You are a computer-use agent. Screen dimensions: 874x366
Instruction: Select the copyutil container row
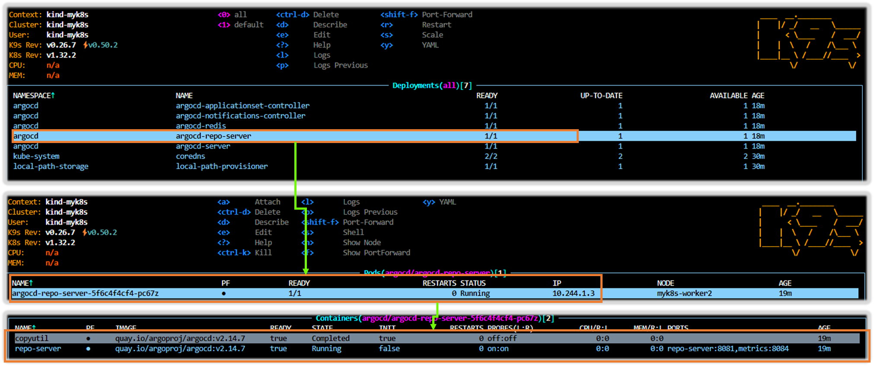point(437,338)
